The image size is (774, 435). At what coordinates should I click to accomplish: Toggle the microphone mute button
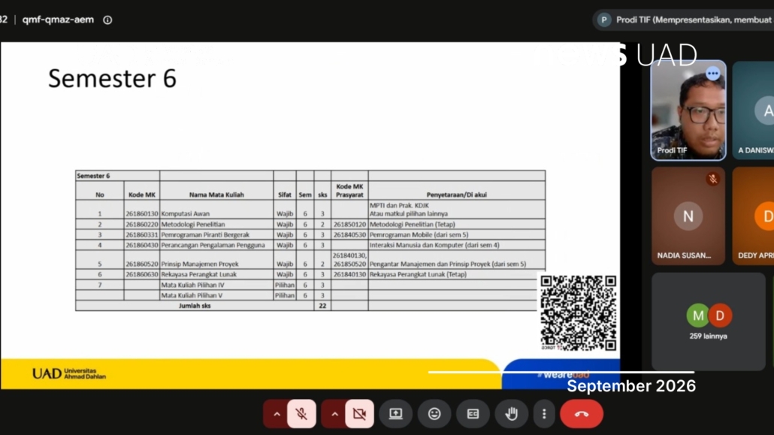[x=301, y=414]
